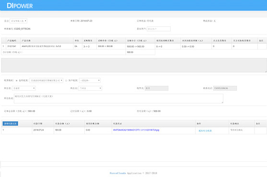Viewport: 267px width, 177px height.
Task: Click the order date text 2018-07-23
Action: (86, 21)
